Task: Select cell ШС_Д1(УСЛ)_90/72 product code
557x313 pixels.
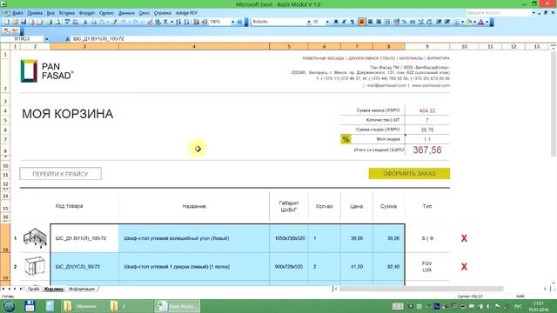Action: coord(84,267)
